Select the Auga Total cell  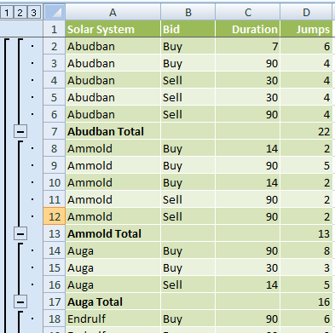click(113, 301)
